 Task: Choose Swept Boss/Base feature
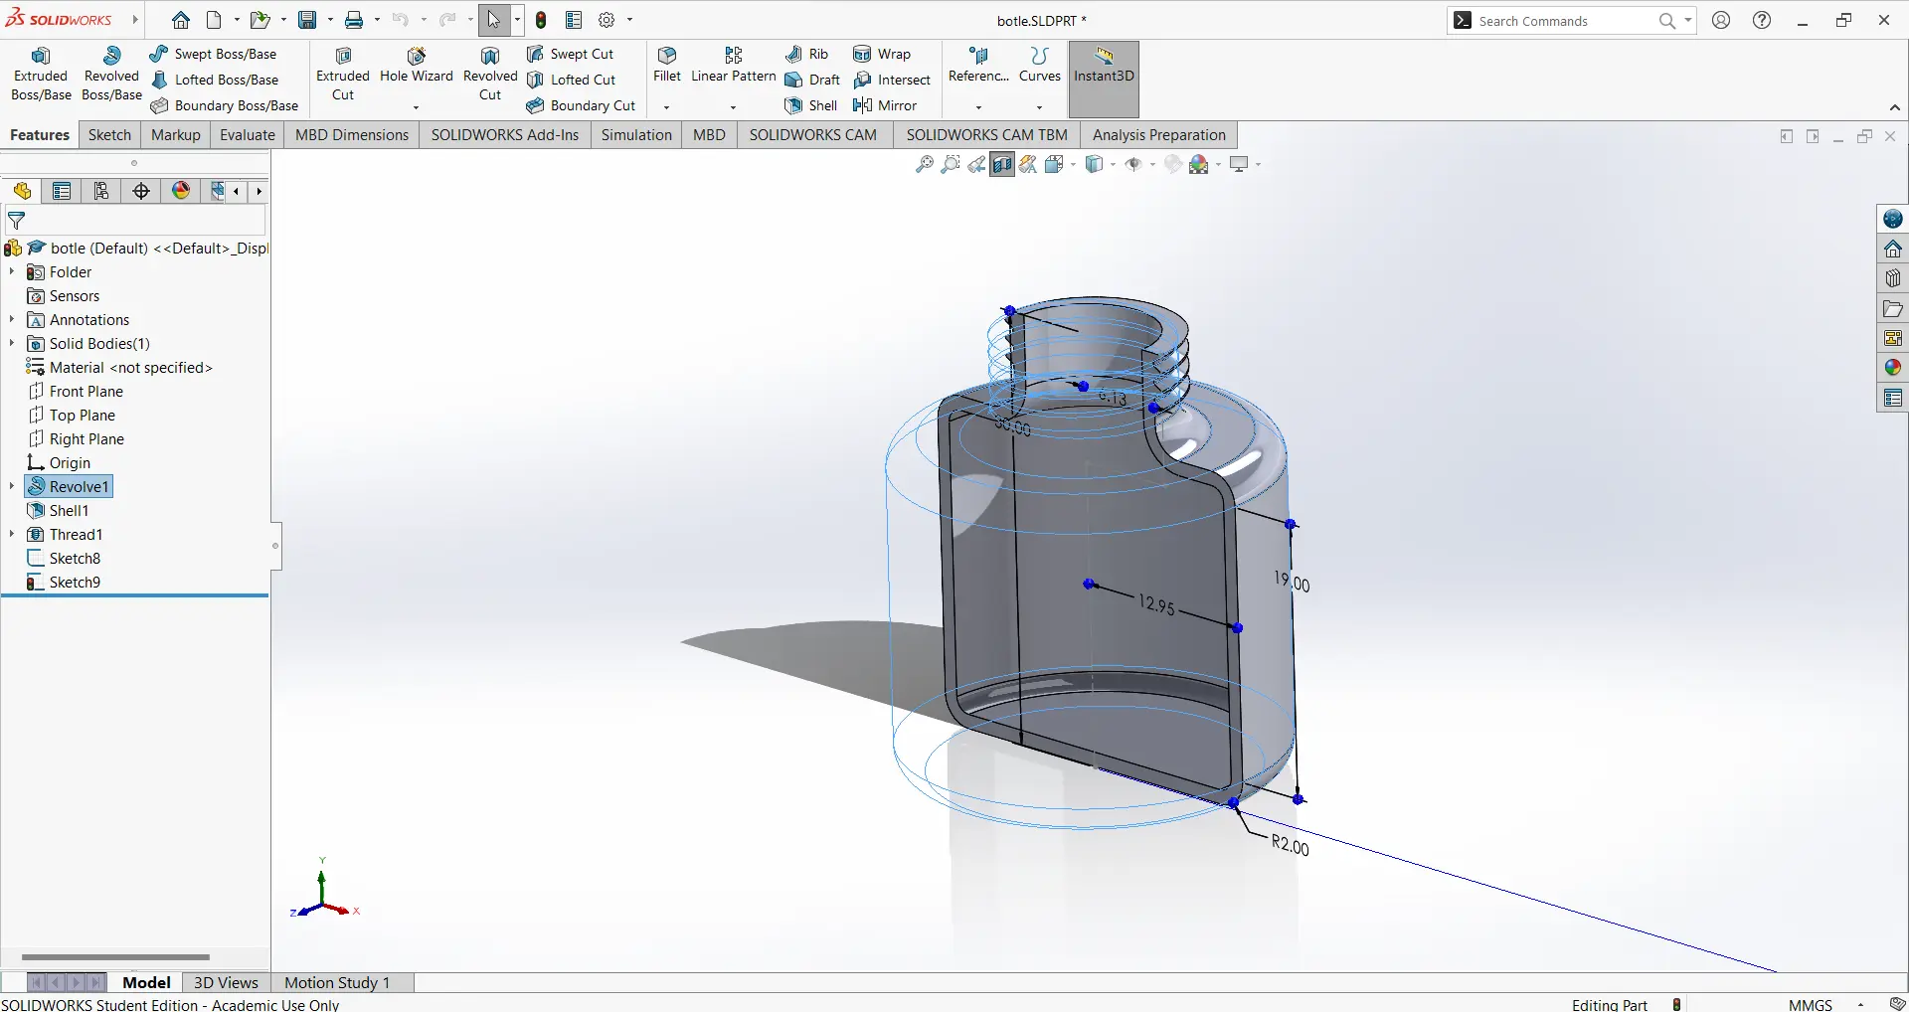(x=213, y=54)
